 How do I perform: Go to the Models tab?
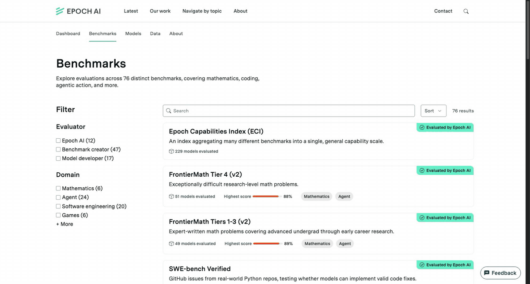[x=133, y=34]
